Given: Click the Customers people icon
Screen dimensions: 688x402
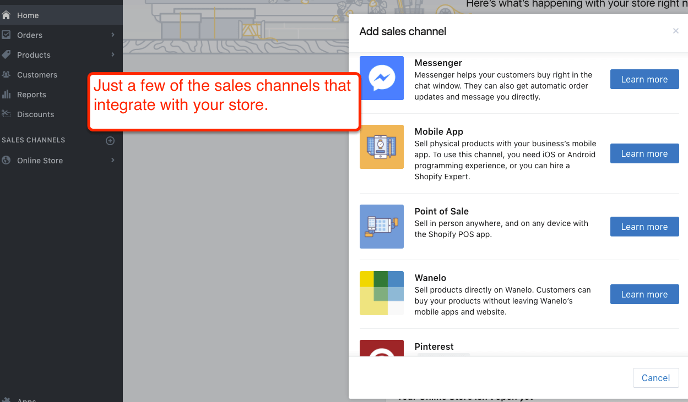Looking at the screenshot, I should pos(6,74).
